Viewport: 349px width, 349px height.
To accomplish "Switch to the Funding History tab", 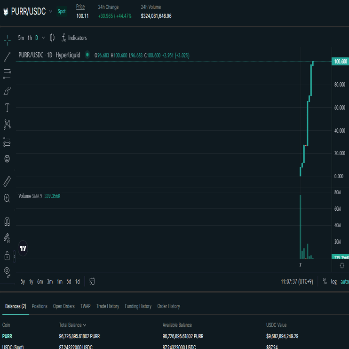I will (138, 306).
